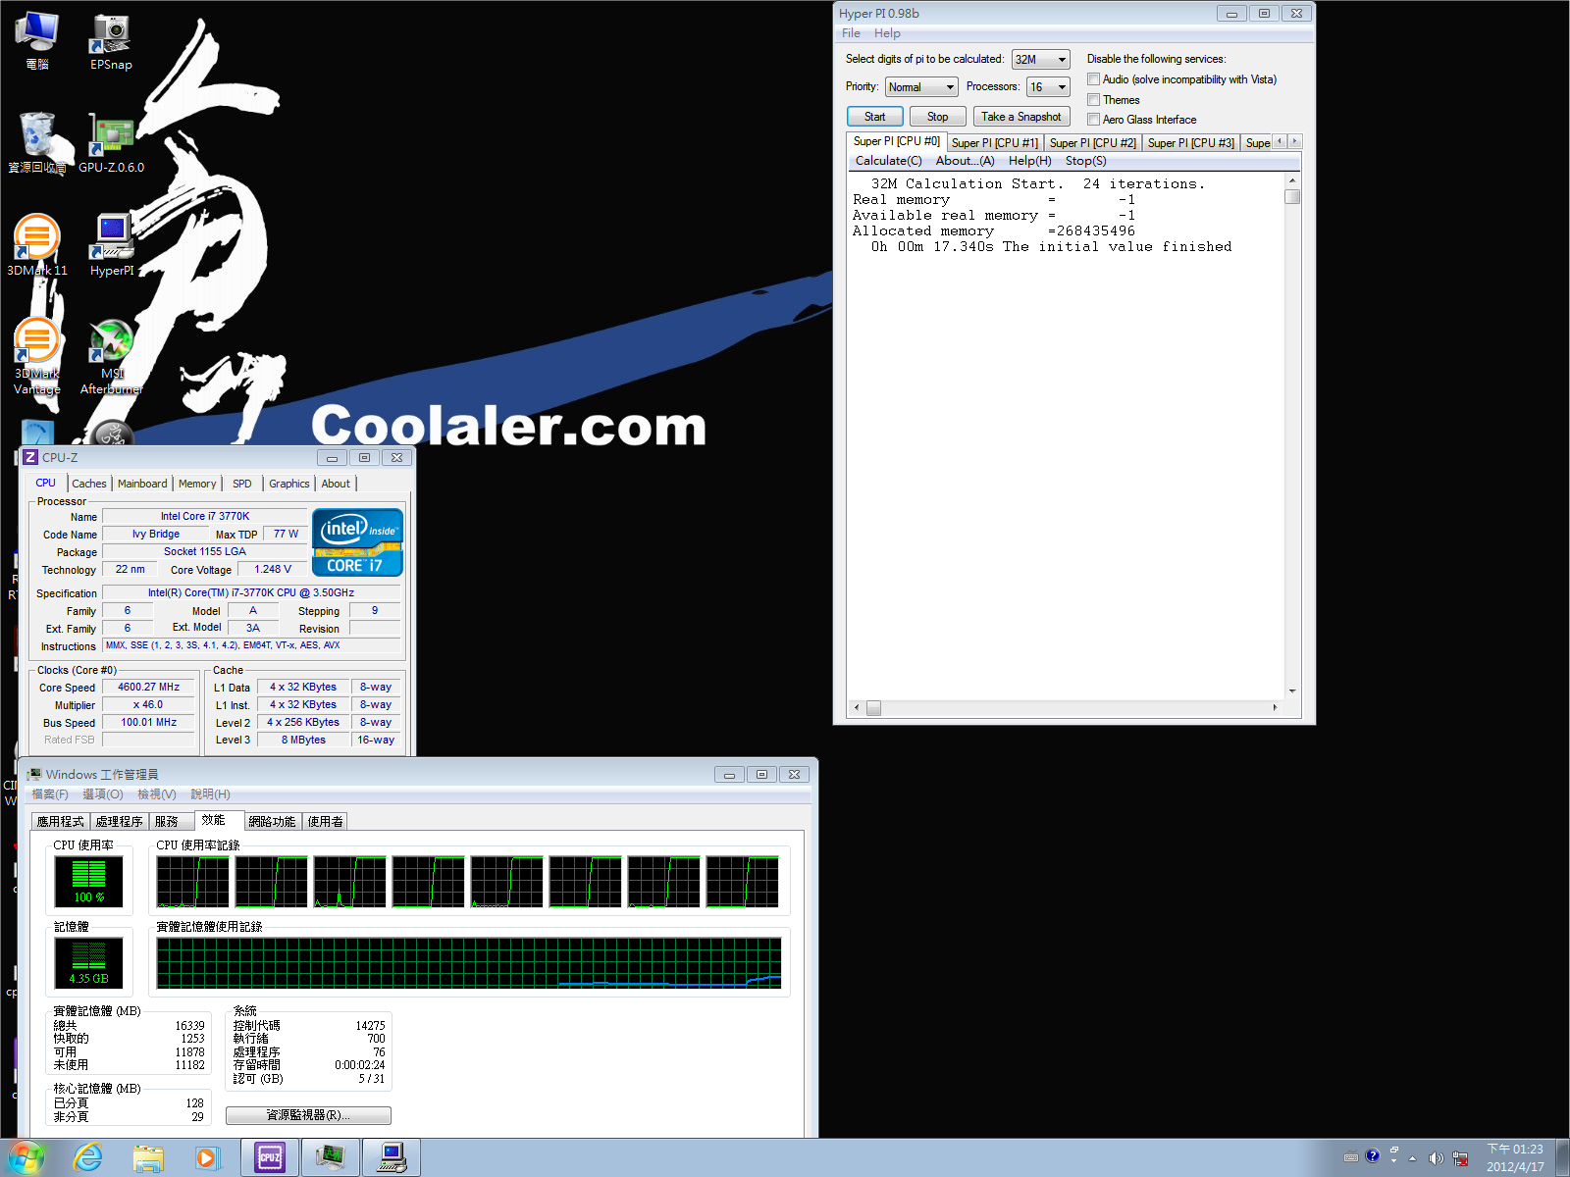Open Windows Media Player from taskbar
1570x1177 pixels.
[207, 1158]
